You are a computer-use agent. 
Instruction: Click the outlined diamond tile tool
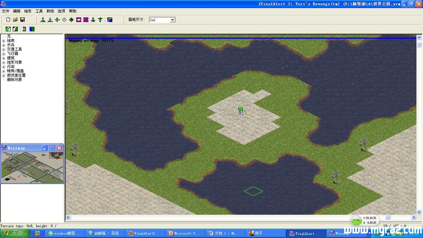(64, 20)
